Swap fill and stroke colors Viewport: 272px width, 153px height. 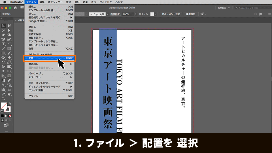pos(10,104)
